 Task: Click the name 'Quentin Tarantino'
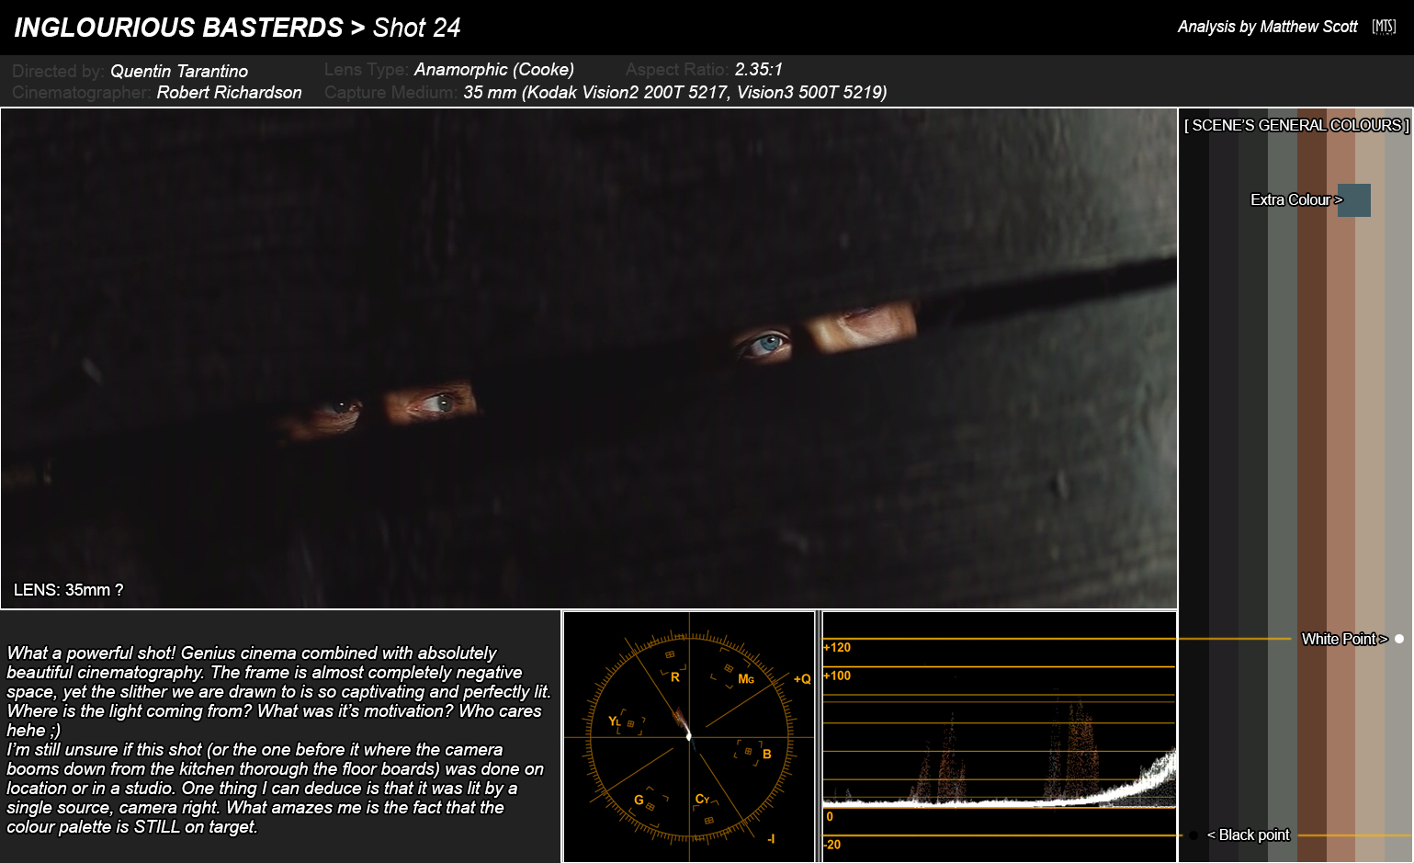(179, 71)
